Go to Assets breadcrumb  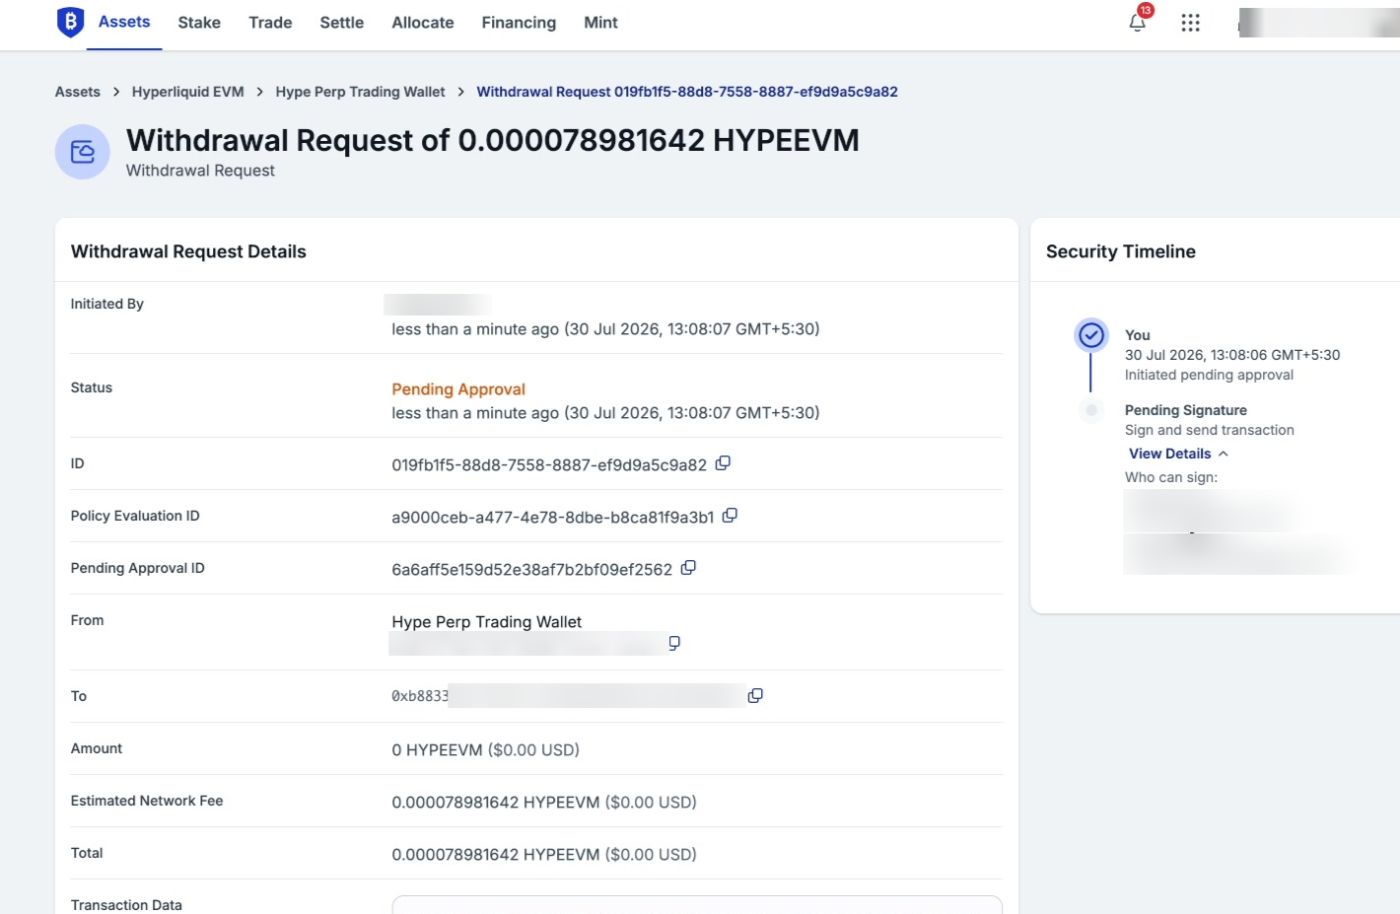(78, 92)
